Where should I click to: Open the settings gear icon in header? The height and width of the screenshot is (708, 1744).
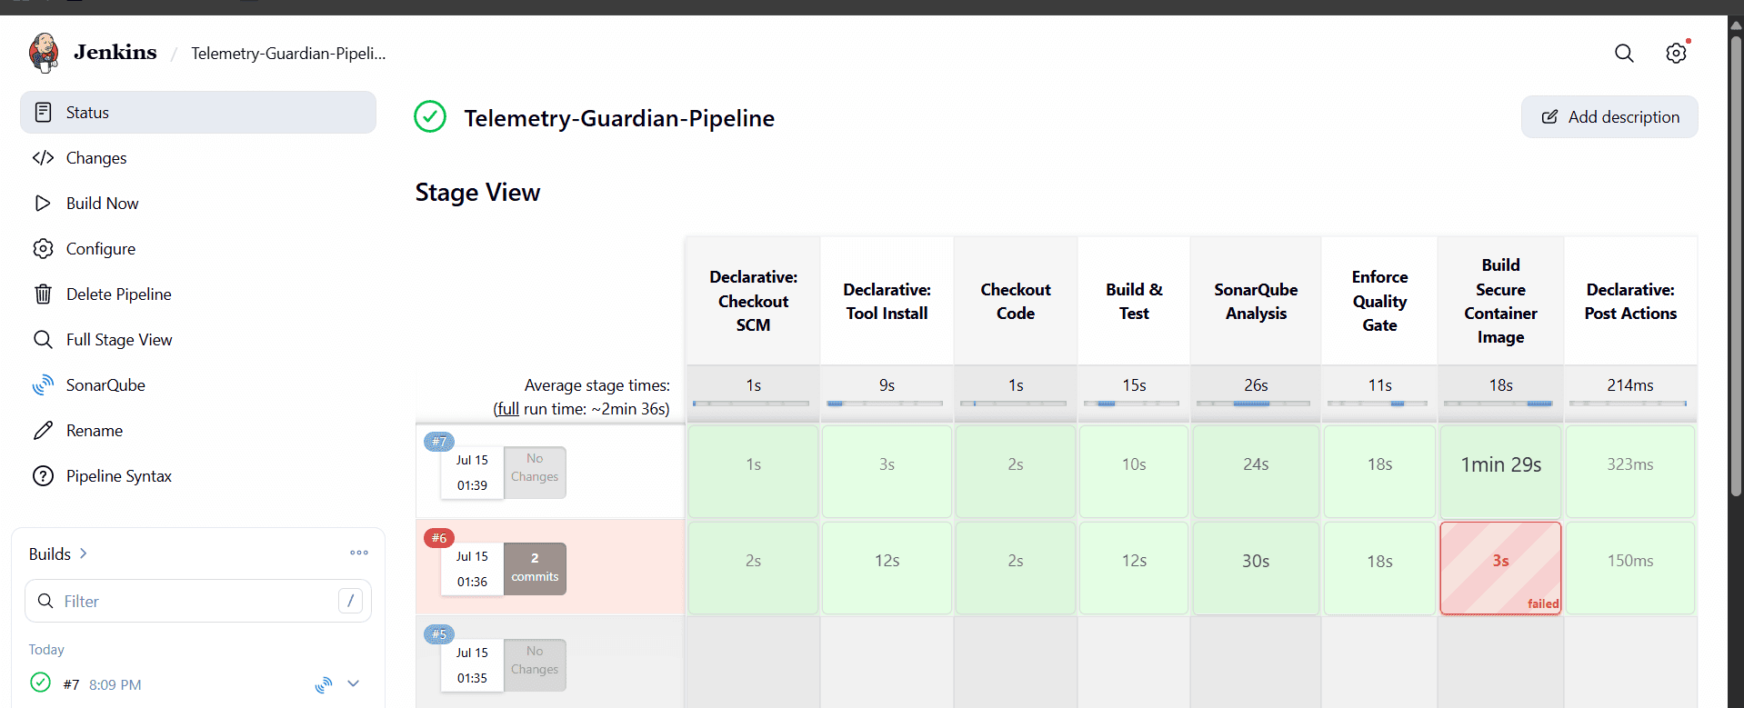1676,54
